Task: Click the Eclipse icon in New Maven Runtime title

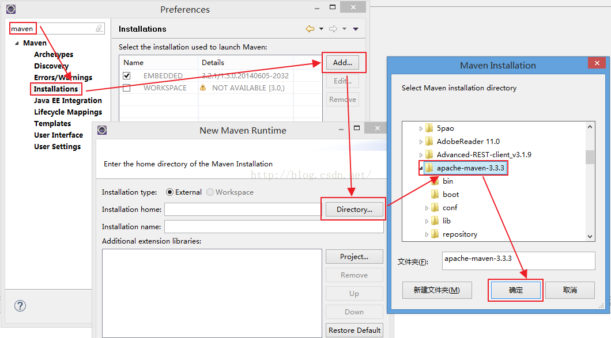Action: [x=102, y=130]
